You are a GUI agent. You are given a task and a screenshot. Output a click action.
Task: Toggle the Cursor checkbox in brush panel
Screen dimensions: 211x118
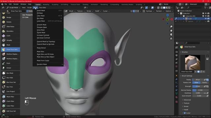tap(185, 113)
